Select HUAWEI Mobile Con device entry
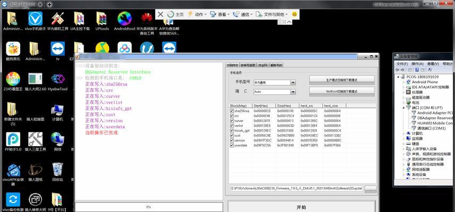 pyautogui.click(x=432, y=123)
